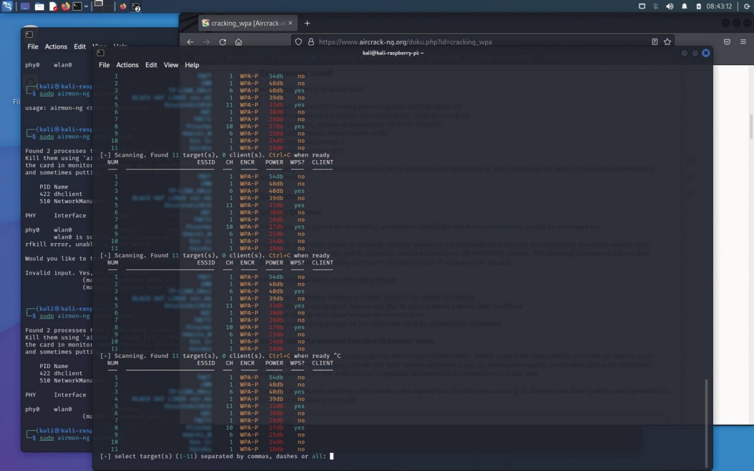Switch to the Firefox window in taskbar
The height and width of the screenshot is (471, 754).
123,6
